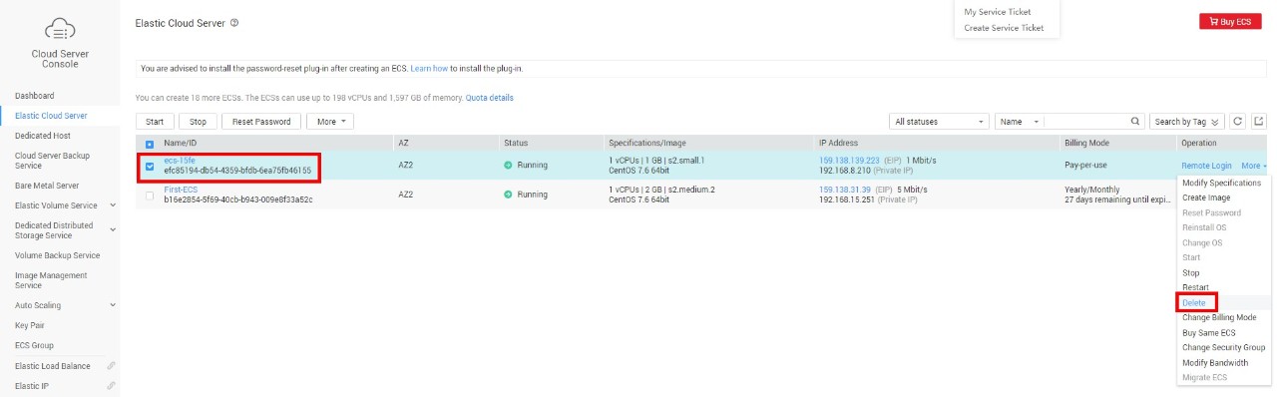The height and width of the screenshot is (397, 1277).
Task: Go to Dashboard in sidebar
Action: click(35, 96)
